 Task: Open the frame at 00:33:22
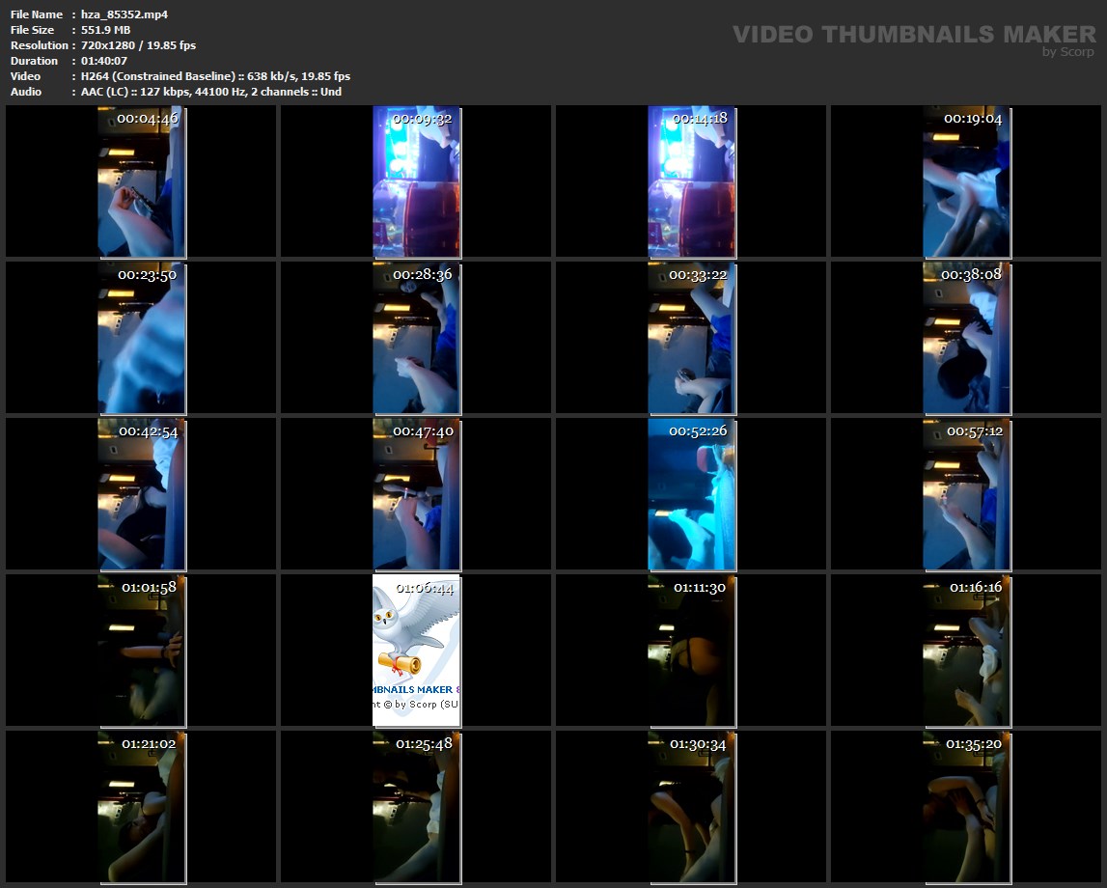[x=692, y=338]
